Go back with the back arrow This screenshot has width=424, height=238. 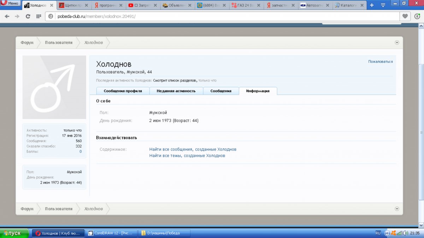[7, 16]
